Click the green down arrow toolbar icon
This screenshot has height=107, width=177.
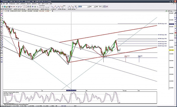pos(35,7)
